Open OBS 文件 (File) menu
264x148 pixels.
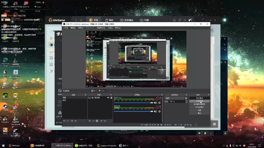click(66, 28)
